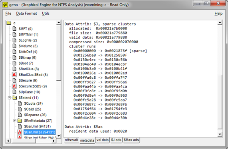The height and width of the screenshot is (149, 228).
Task: Minimize the gena window
Action: point(198,4)
